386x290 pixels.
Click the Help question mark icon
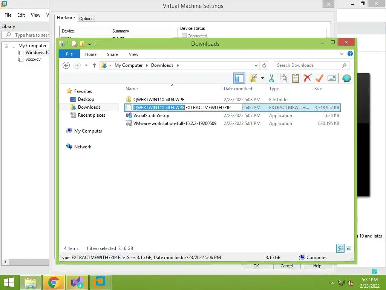pyautogui.click(x=350, y=54)
